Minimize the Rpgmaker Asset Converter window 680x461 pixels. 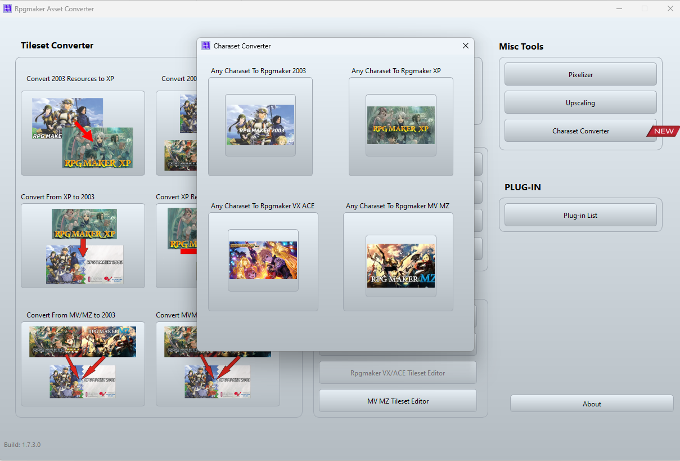[x=619, y=8]
